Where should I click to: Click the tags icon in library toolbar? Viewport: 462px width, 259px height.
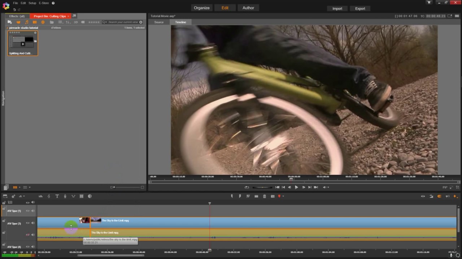click(83, 22)
